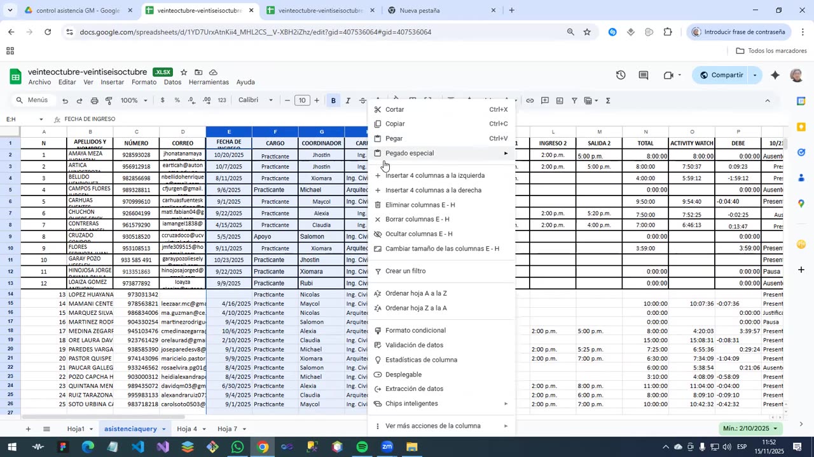The image size is (814, 457).
Task: Open filter views dropdown arrow
Action: pyautogui.click(x=597, y=100)
